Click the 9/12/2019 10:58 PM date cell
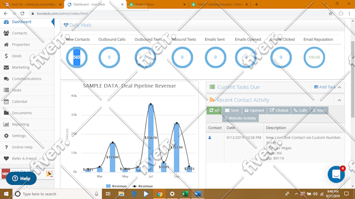This screenshot has height=199, width=355. pyautogui.click(x=244, y=138)
